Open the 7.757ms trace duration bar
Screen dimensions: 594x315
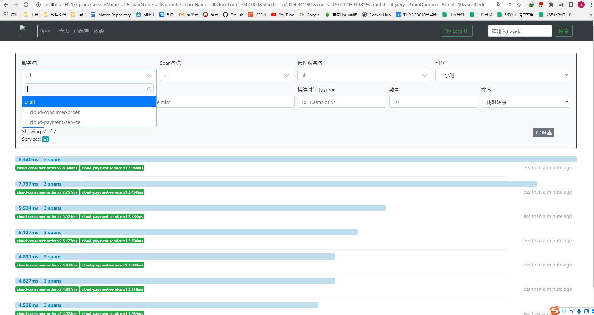point(276,184)
